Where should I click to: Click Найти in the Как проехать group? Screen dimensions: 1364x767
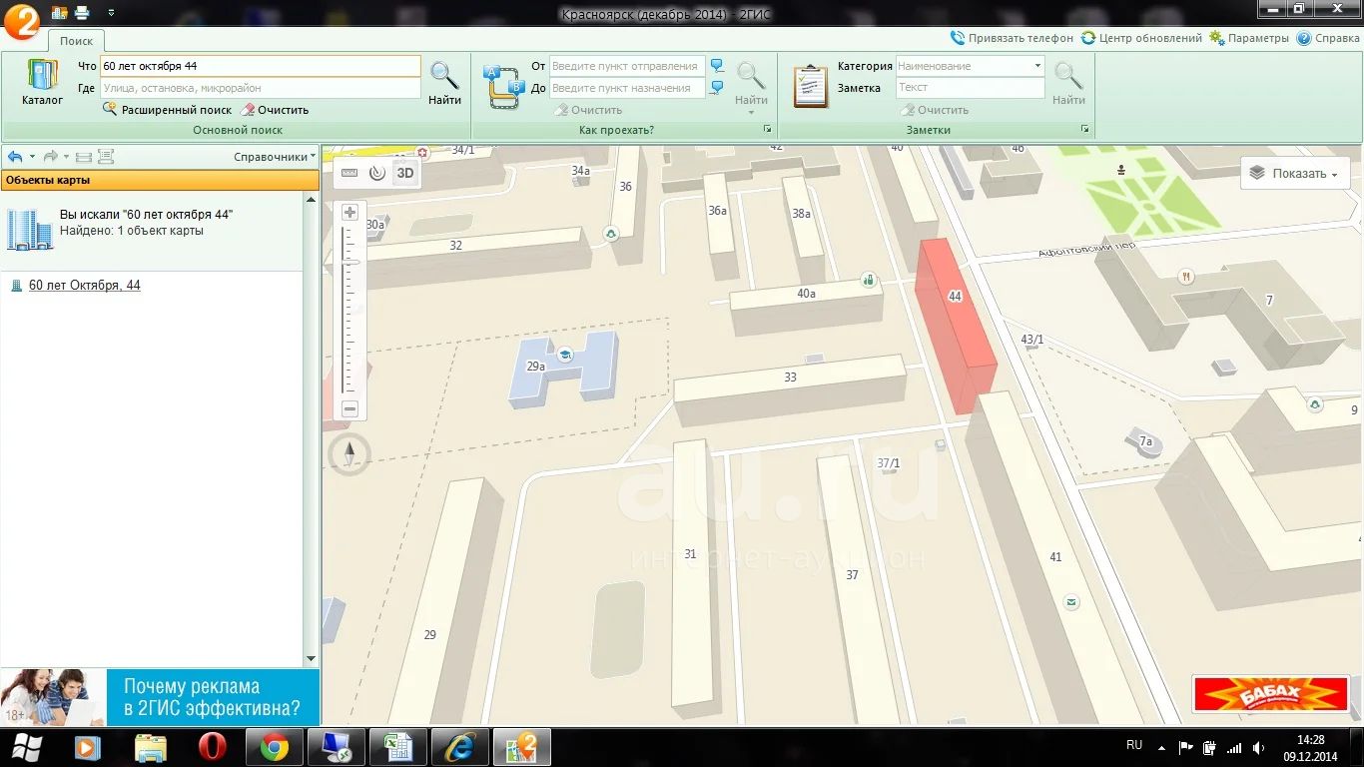click(751, 83)
